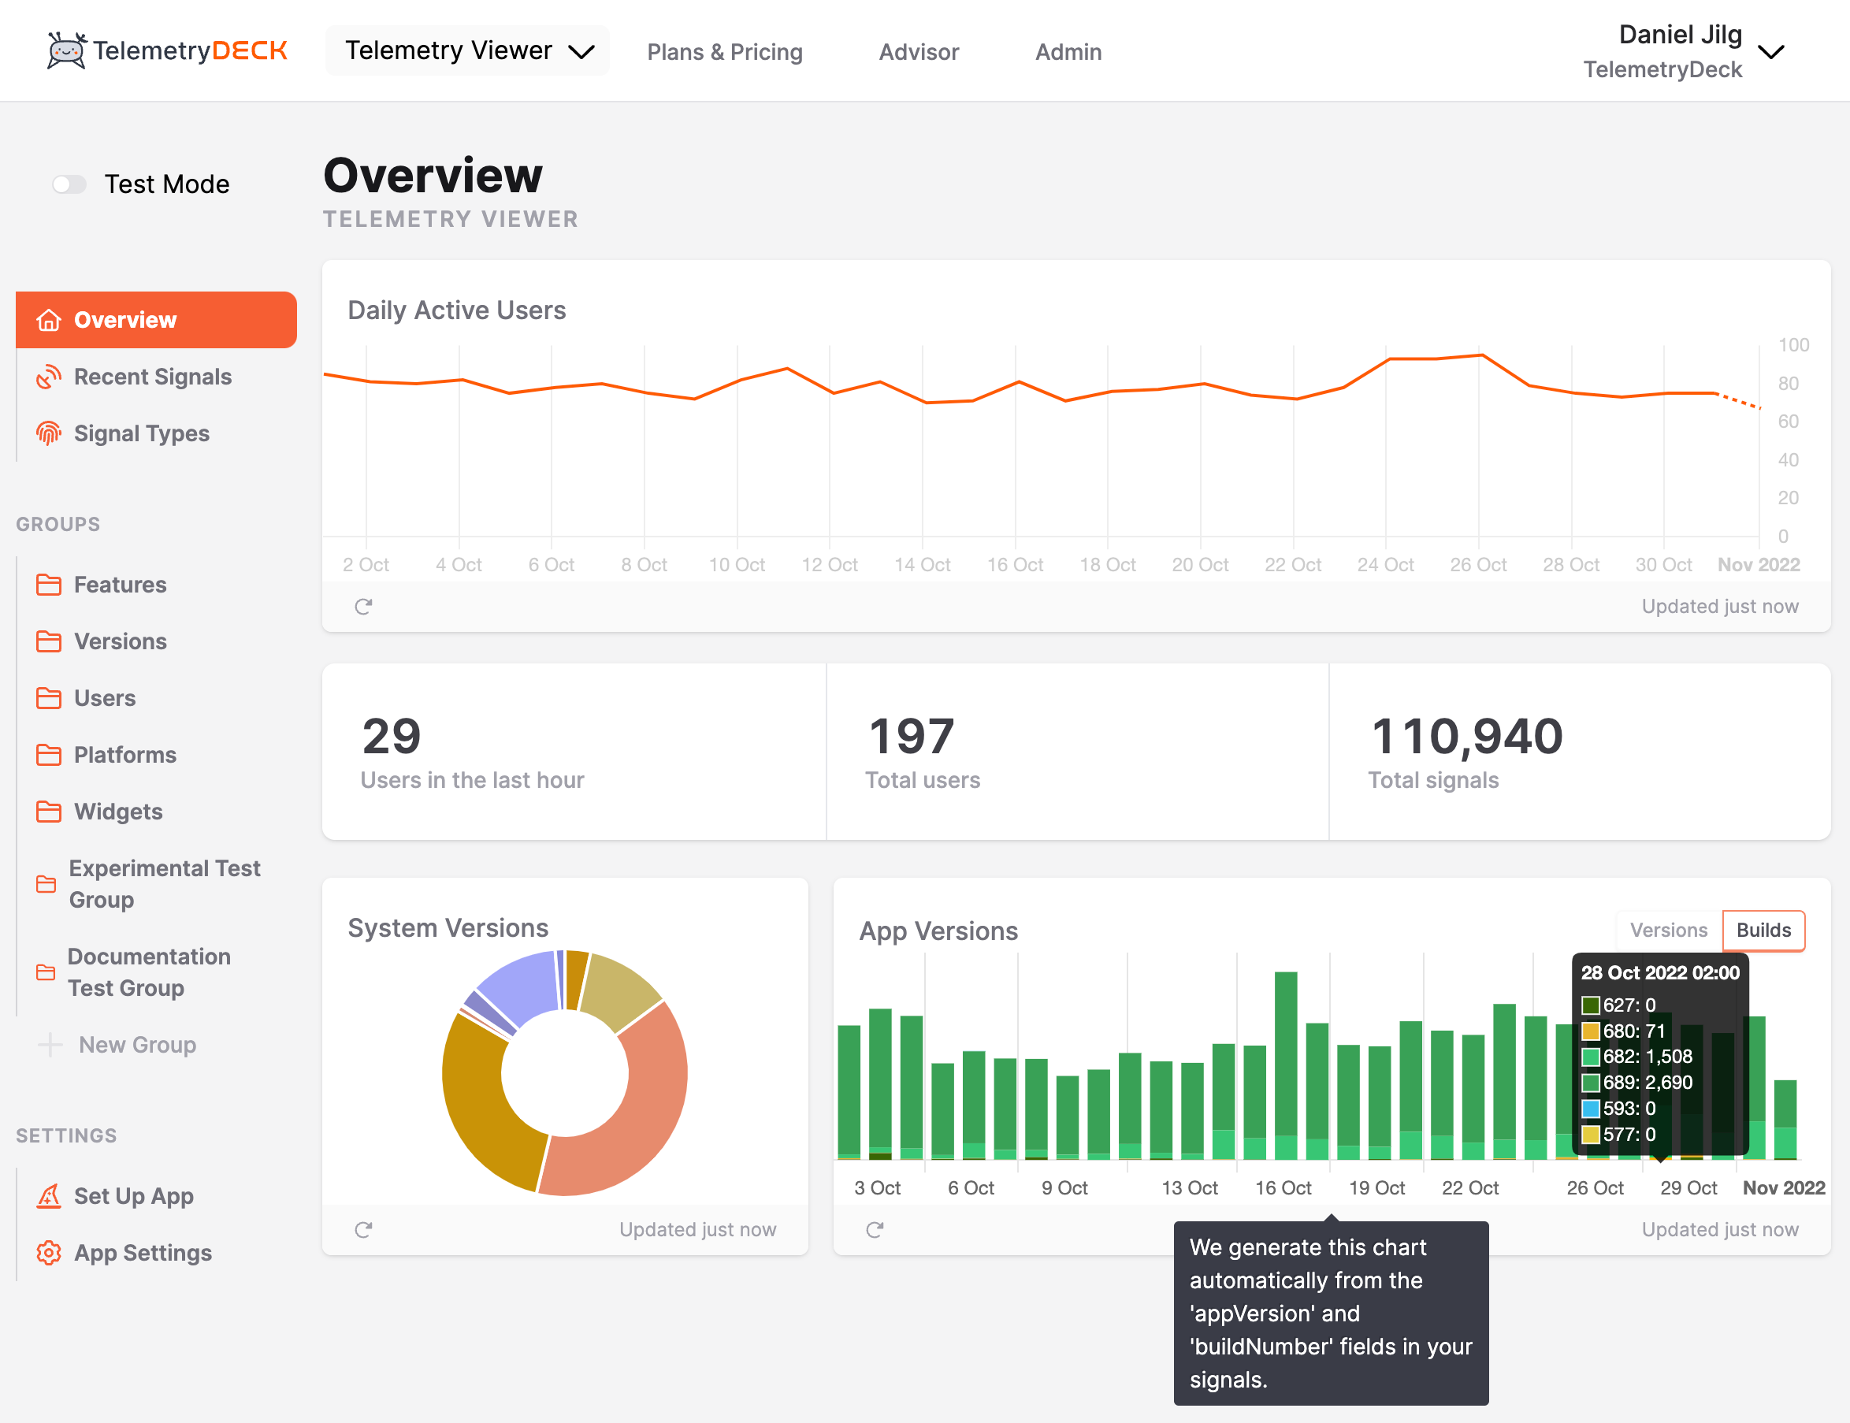Click the Signal Types fingerprint icon
1850x1423 pixels.
48,433
